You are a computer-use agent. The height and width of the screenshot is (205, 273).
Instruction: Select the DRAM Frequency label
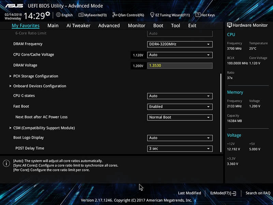(x=28, y=44)
